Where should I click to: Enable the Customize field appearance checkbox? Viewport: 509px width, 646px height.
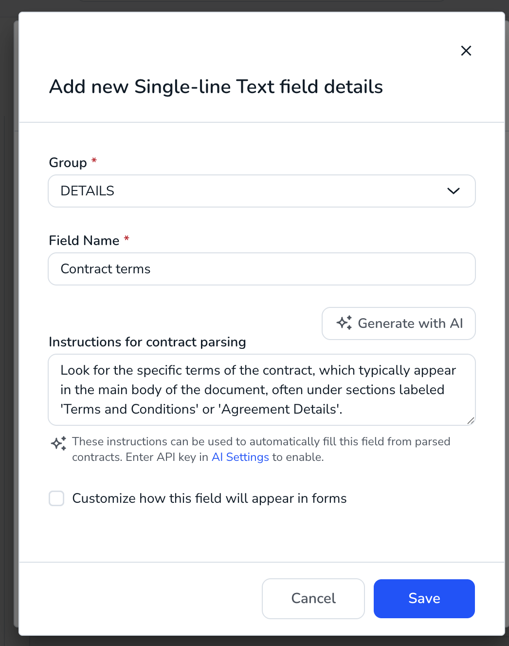pyautogui.click(x=56, y=498)
